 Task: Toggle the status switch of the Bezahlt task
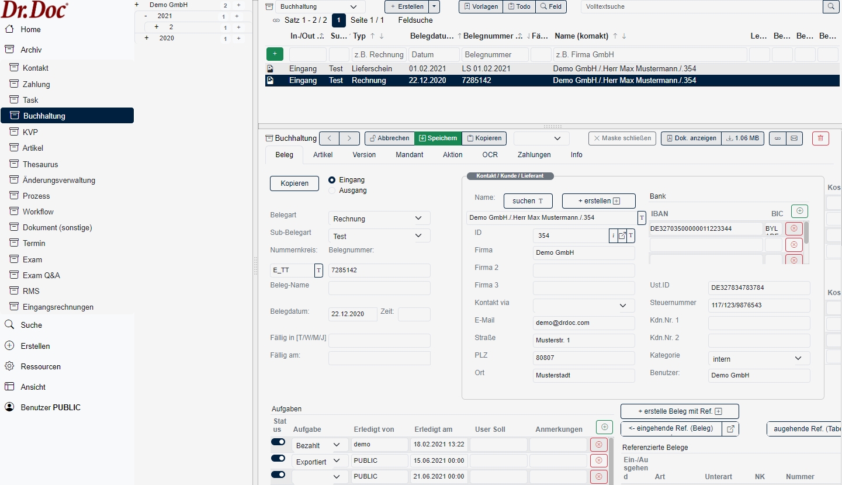click(x=278, y=442)
